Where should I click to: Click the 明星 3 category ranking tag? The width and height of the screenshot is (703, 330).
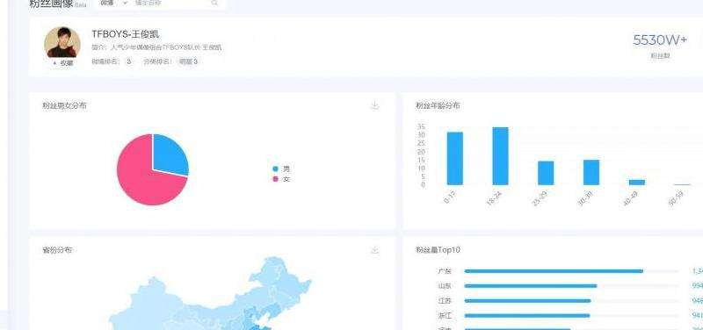(188, 61)
